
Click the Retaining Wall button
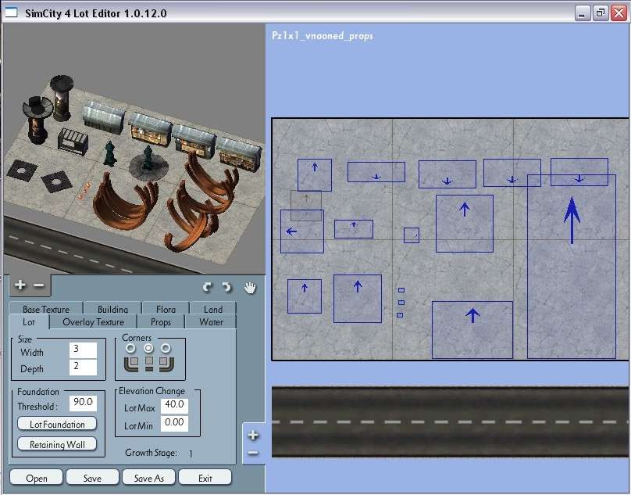(57, 444)
